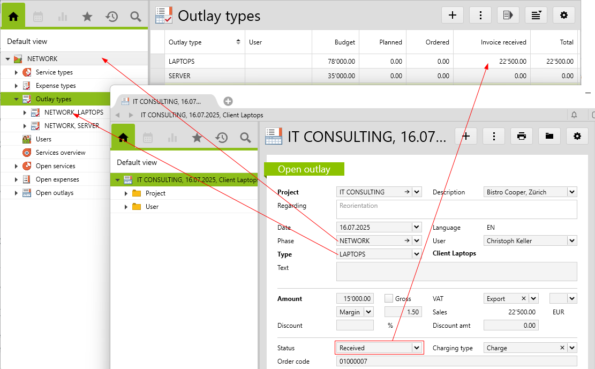Toggle the Gross checkbox
Screen dimensions: 595x369
pyautogui.click(x=389, y=298)
